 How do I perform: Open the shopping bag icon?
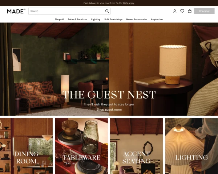click(190, 11)
